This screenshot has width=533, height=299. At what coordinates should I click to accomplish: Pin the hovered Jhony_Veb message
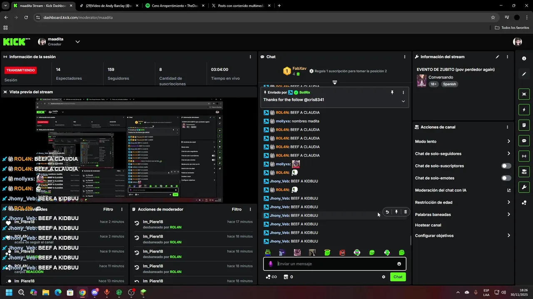pyautogui.click(x=396, y=212)
